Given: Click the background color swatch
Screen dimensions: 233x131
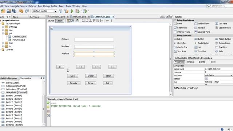Looking at the screenshot, I should click(206, 69).
